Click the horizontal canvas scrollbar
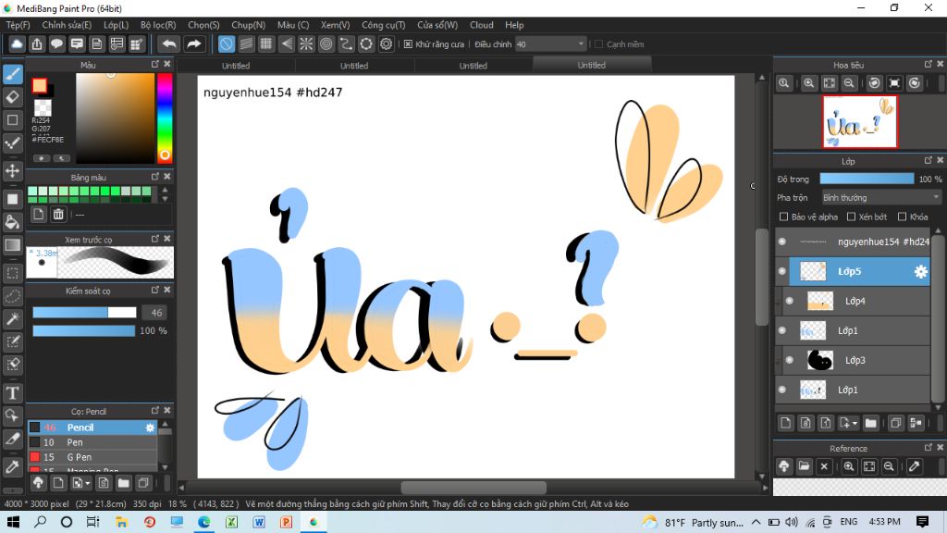Viewport: 947px width, 533px height. (x=473, y=487)
